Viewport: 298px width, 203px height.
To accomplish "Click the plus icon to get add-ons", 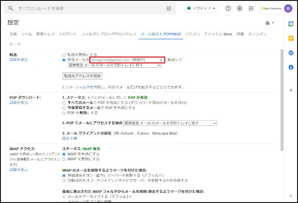I will (291, 90).
